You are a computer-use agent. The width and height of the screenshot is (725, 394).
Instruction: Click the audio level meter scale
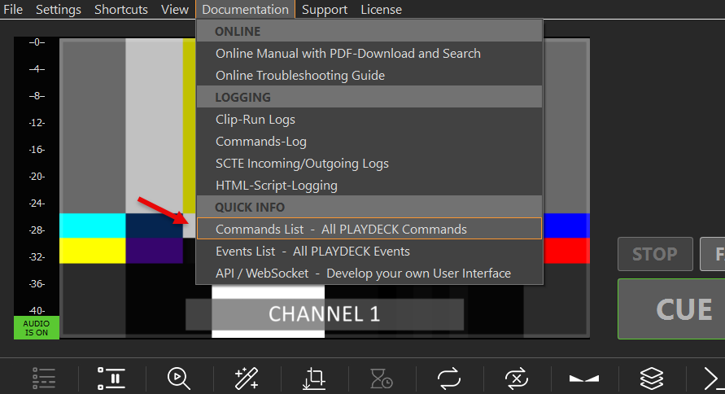[x=37, y=176]
